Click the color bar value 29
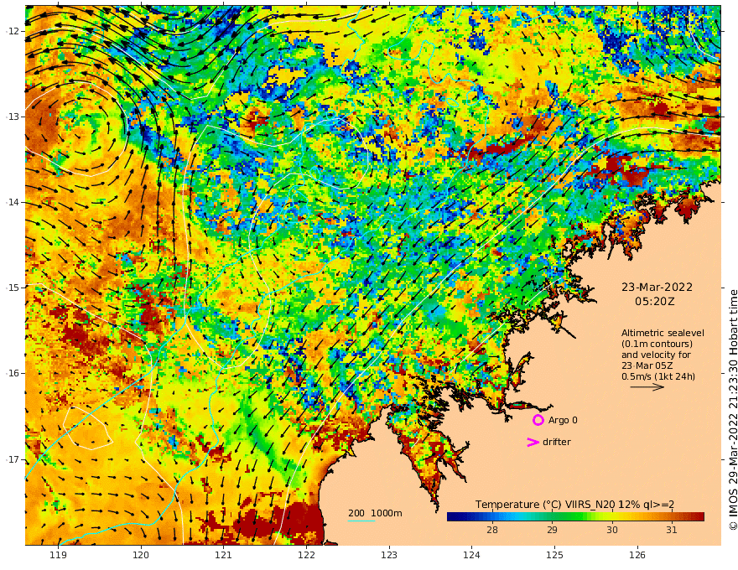738x570 pixels. 552,530
